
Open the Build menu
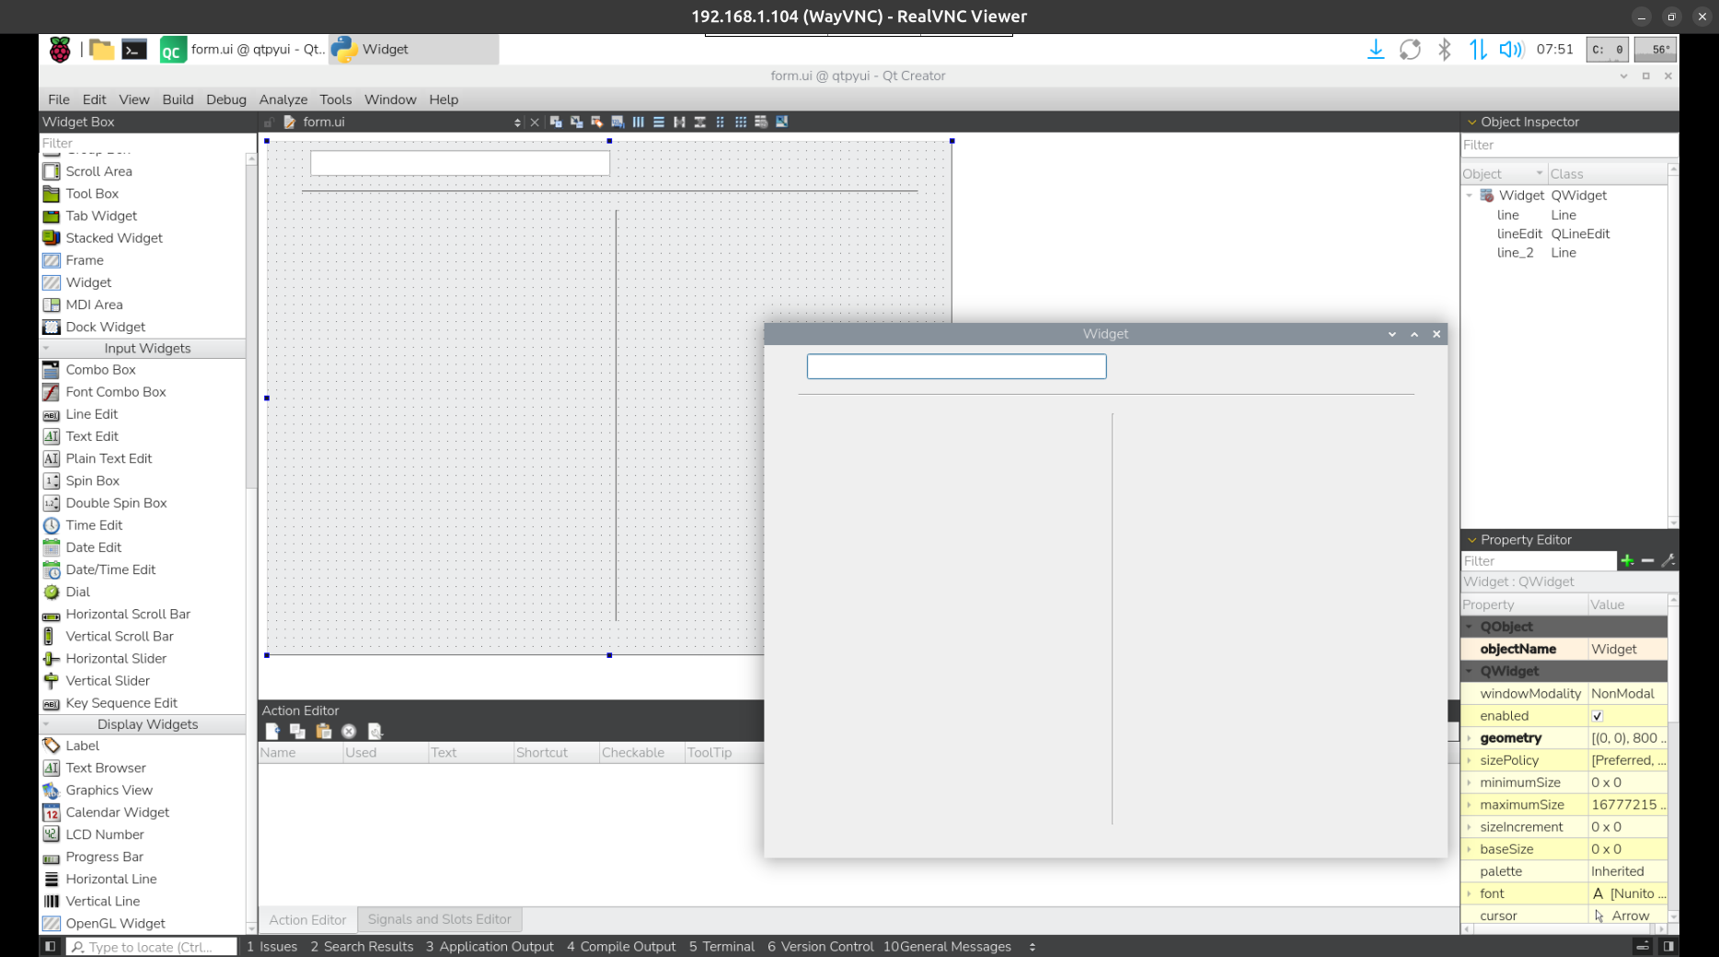(x=178, y=99)
